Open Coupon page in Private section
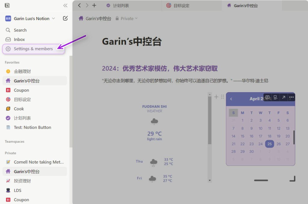308x204 pixels. (35, 200)
